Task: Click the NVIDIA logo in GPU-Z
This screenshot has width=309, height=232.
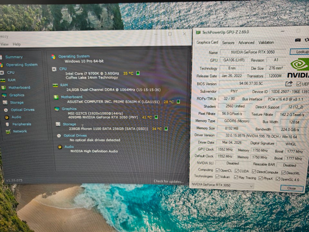Action: click(x=299, y=68)
